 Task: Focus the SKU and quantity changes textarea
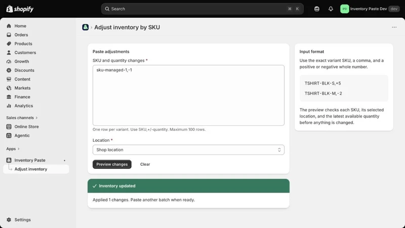click(x=188, y=95)
